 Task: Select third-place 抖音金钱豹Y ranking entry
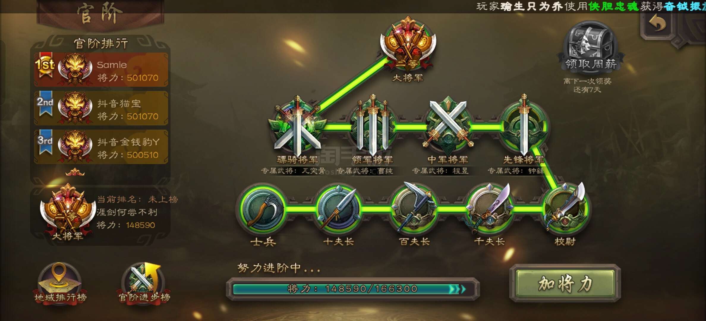coord(101,147)
